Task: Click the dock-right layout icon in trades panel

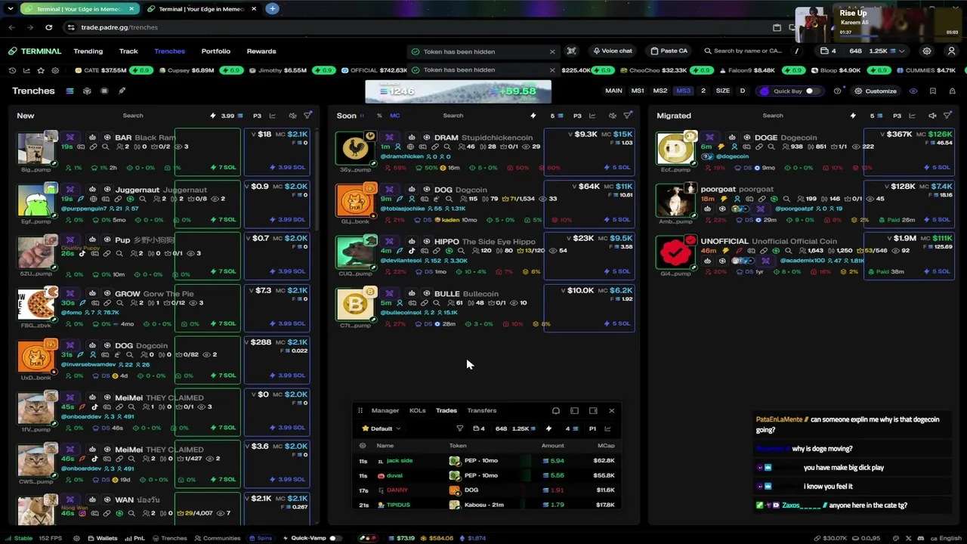Action: tap(593, 411)
